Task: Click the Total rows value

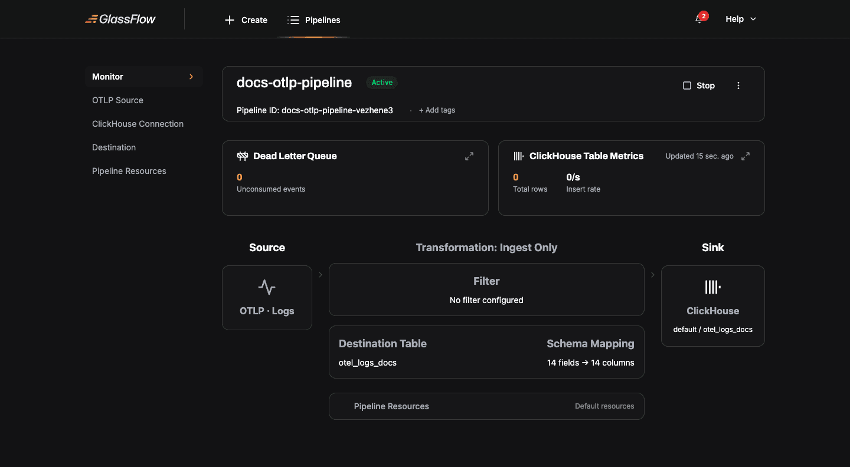Action: pos(516,177)
